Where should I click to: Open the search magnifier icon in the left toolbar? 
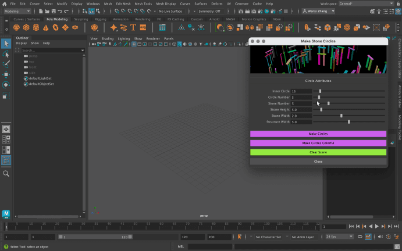(x=6, y=174)
